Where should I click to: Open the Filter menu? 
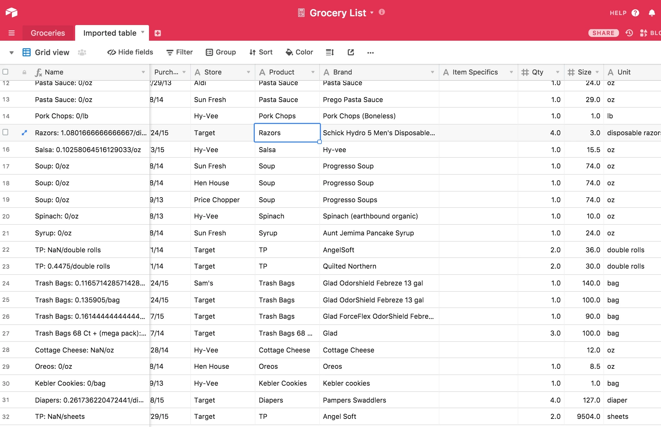(179, 52)
